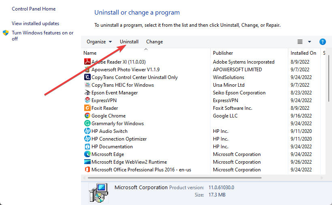Viewport: 332px width, 205px height.
Task: Select CopyTrans Control Center Uninstall Only
Action: tap(135, 77)
